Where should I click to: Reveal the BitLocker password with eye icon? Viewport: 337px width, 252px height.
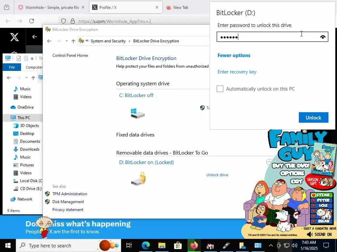323,37
